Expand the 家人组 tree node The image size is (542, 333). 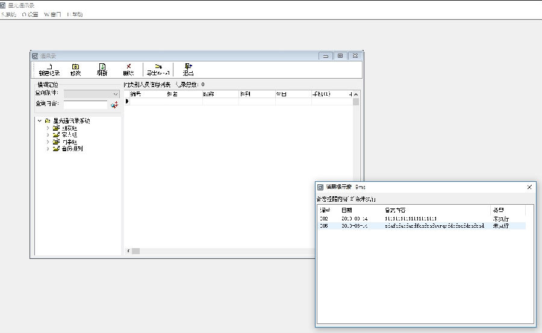click(x=48, y=135)
